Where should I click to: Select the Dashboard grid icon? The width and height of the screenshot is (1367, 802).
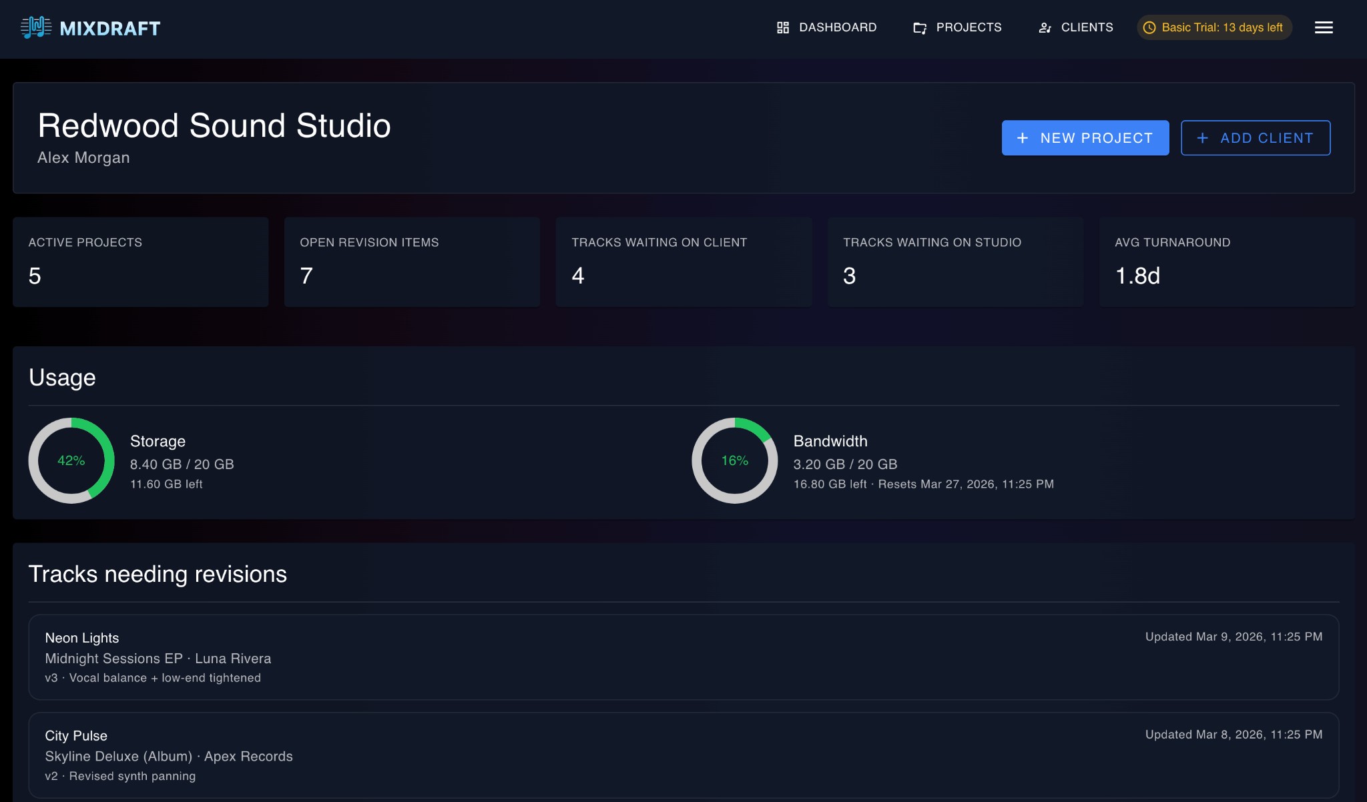(x=782, y=27)
